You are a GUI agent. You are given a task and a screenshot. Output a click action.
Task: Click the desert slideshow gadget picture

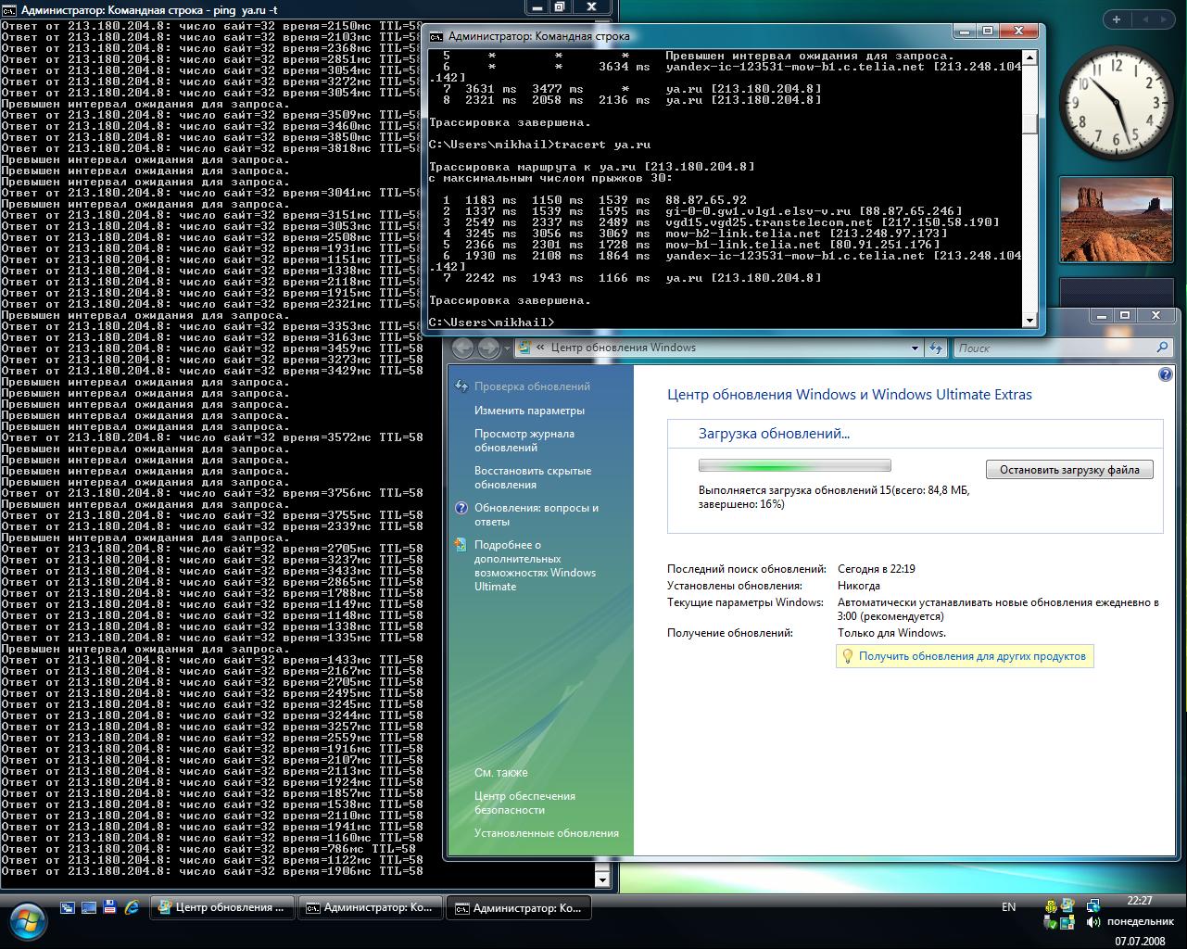pos(1116,221)
